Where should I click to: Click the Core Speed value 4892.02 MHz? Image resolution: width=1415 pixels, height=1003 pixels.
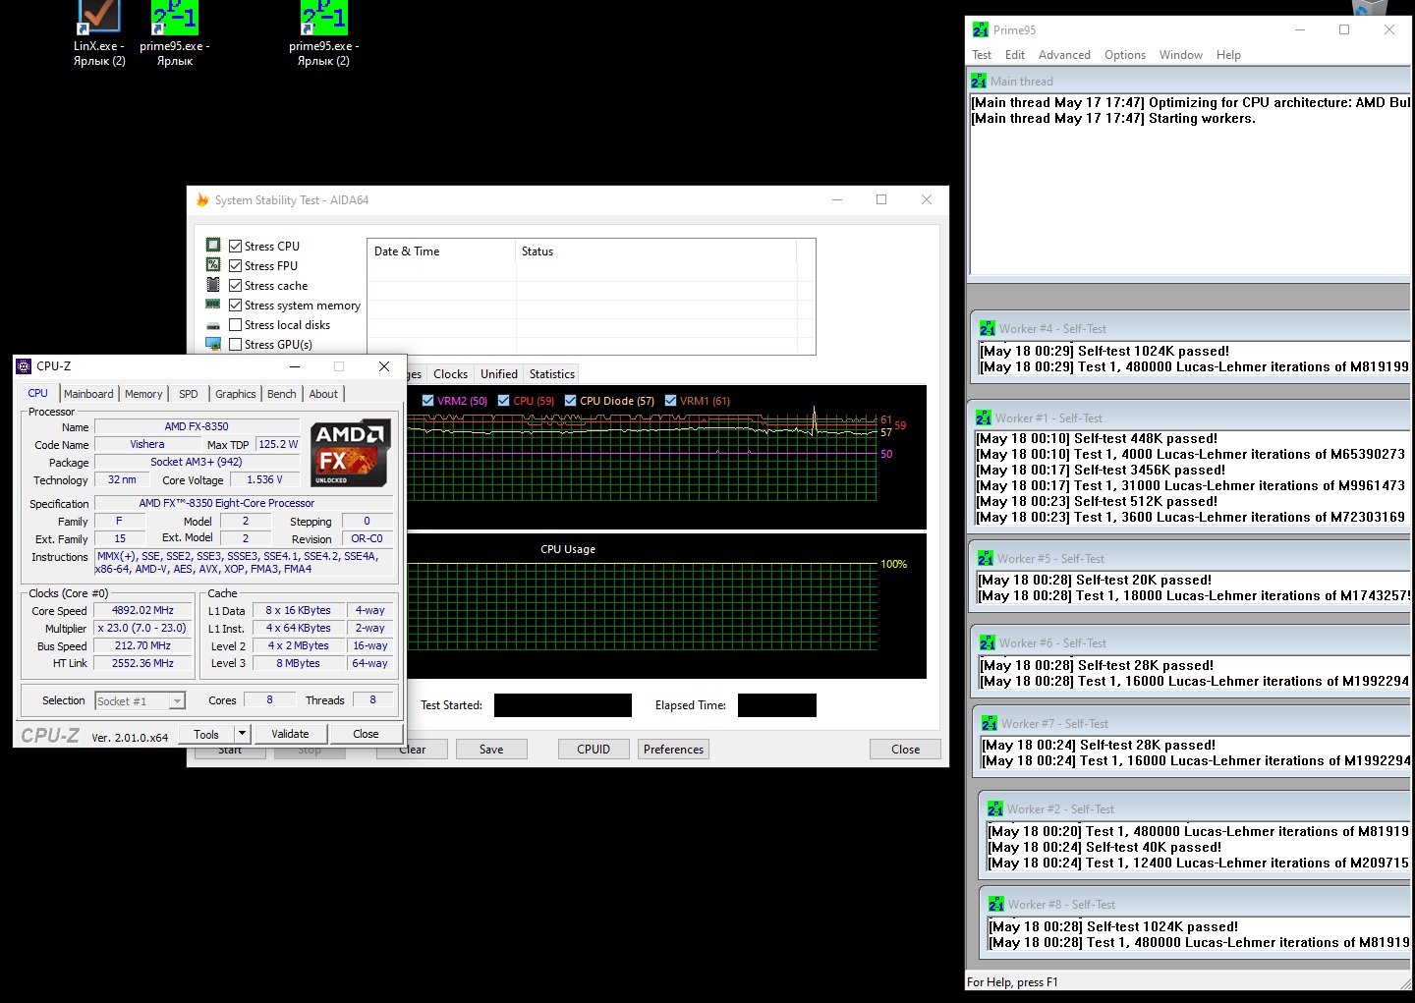[x=143, y=610]
